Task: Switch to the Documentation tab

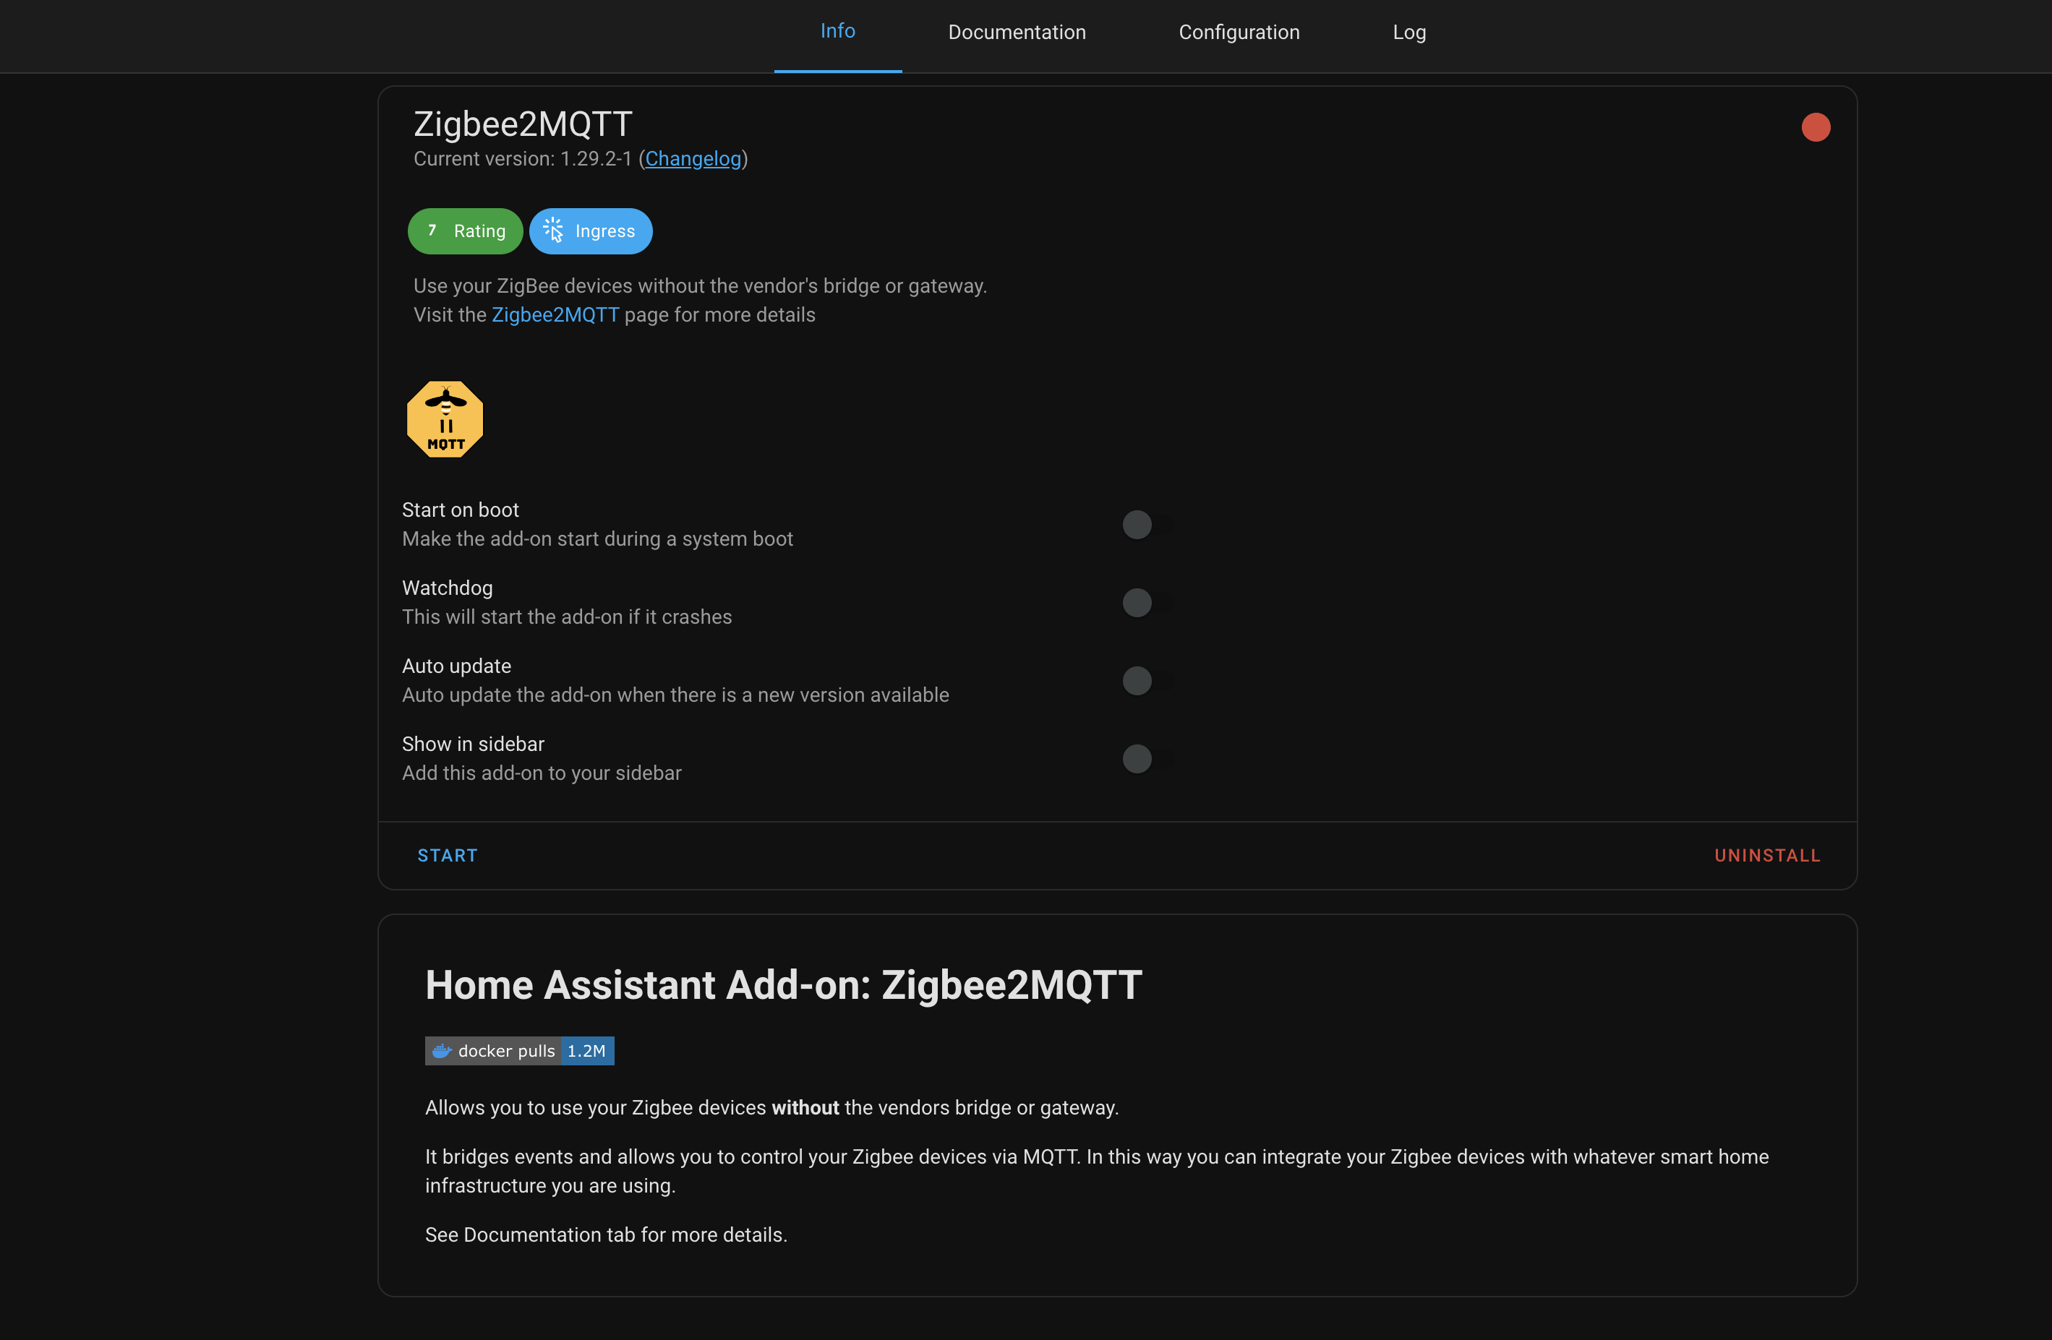Action: tap(1017, 32)
